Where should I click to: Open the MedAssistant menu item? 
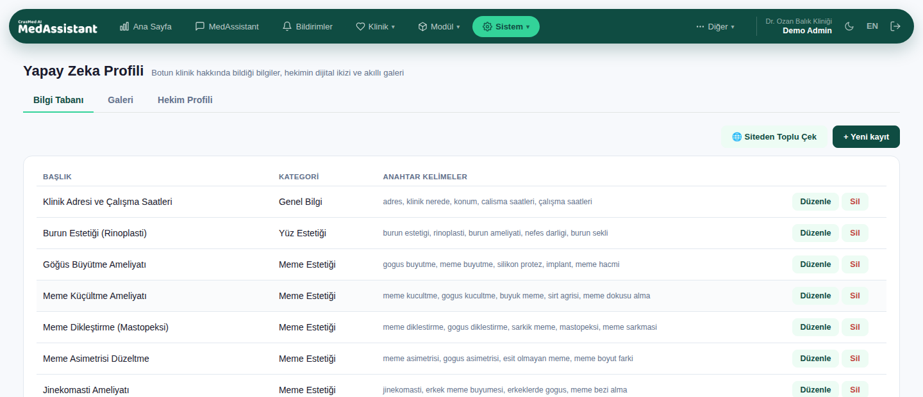click(x=227, y=26)
